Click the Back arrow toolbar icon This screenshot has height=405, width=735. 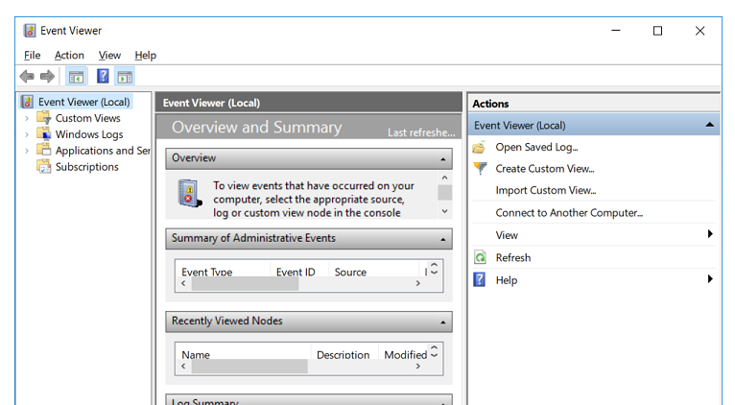(27, 77)
